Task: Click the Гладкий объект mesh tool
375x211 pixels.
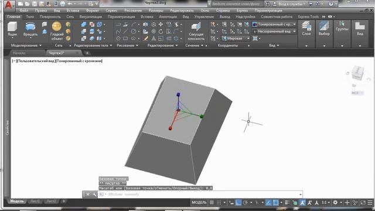Action: pos(57,31)
